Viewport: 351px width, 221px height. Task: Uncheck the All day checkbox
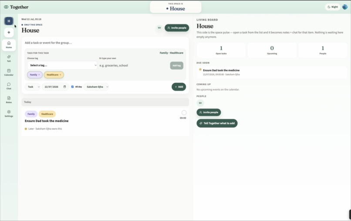tap(72, 87)
